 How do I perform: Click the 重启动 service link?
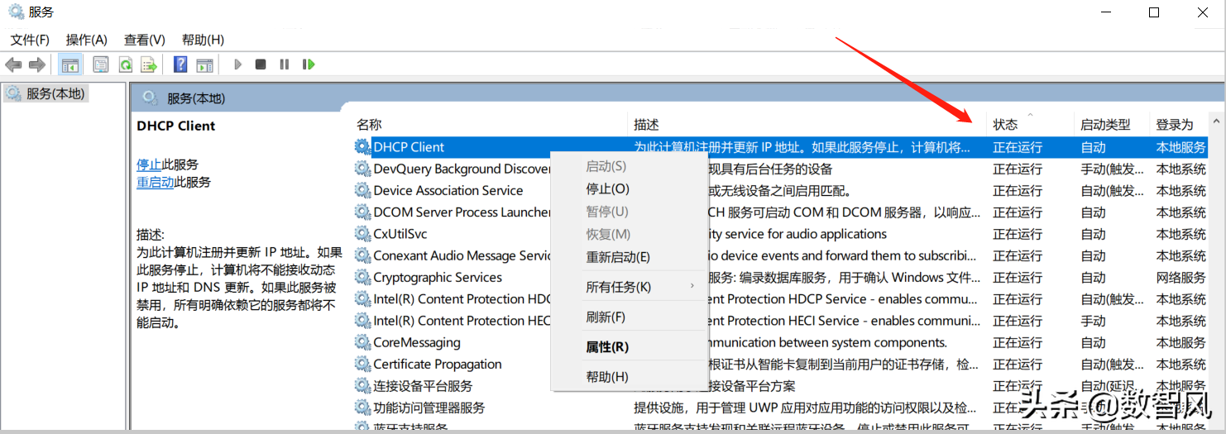(x=155, y=183)
